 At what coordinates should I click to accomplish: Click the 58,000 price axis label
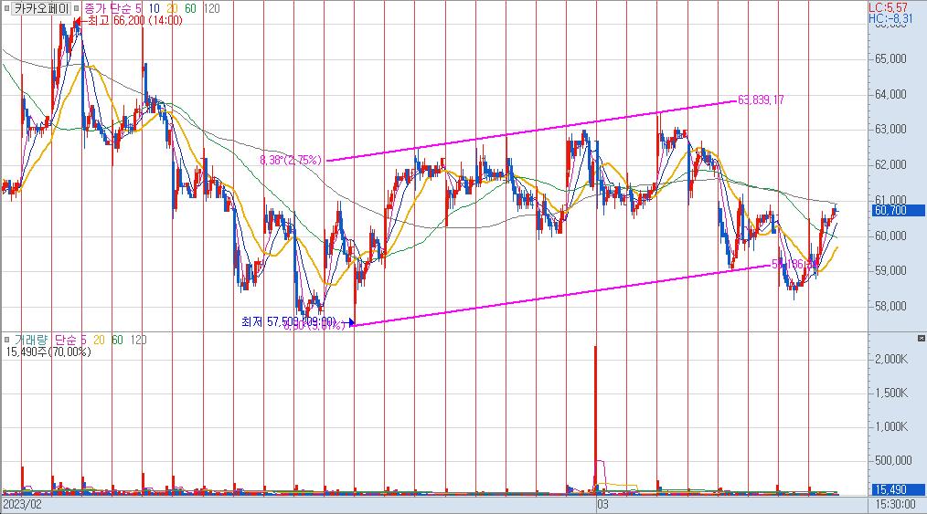click(x=890, y=306)
